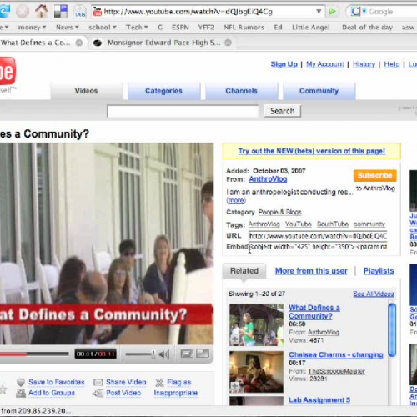Image resolution: width=417 pixels, height=417 pixels.
Task: Click the bookmarks flag toolbar icon
Action: pos(61,11)
